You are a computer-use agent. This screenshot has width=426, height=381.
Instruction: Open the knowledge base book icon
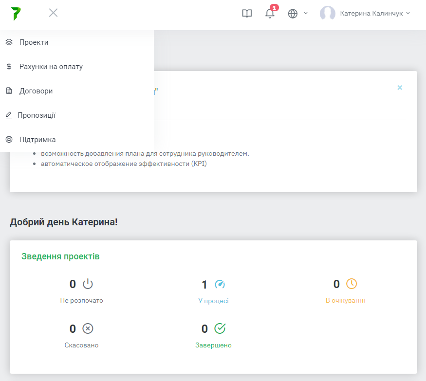(x=247, y=14)
